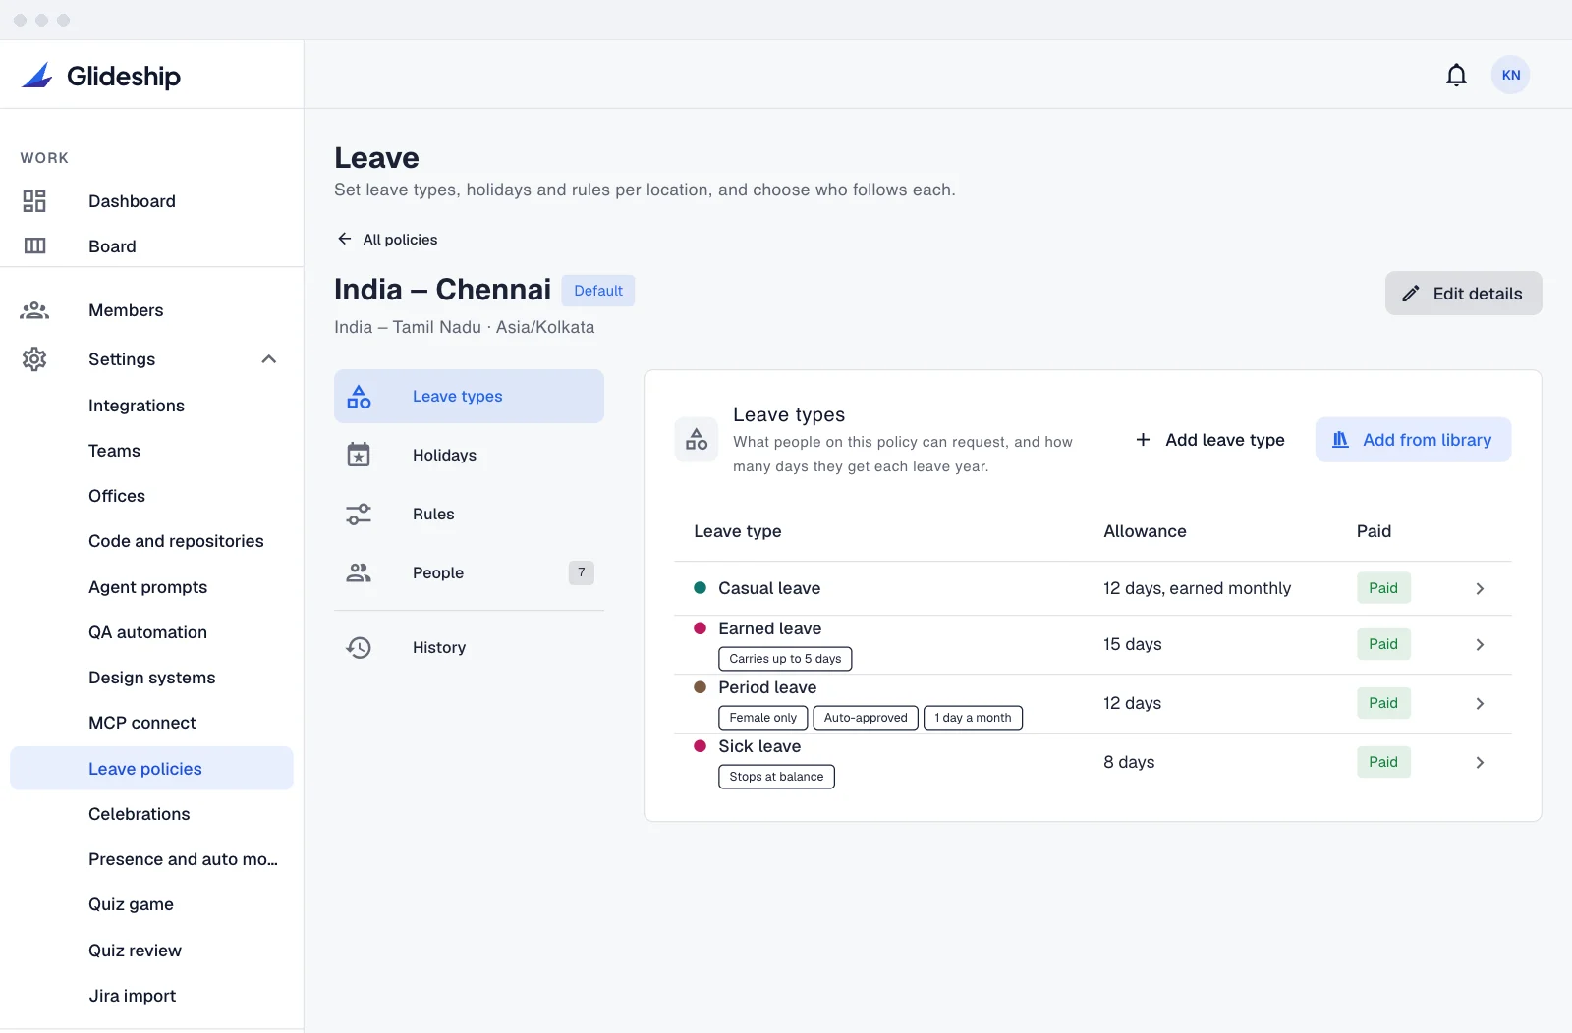Switch to the Holidays tab

click(469, 455)
